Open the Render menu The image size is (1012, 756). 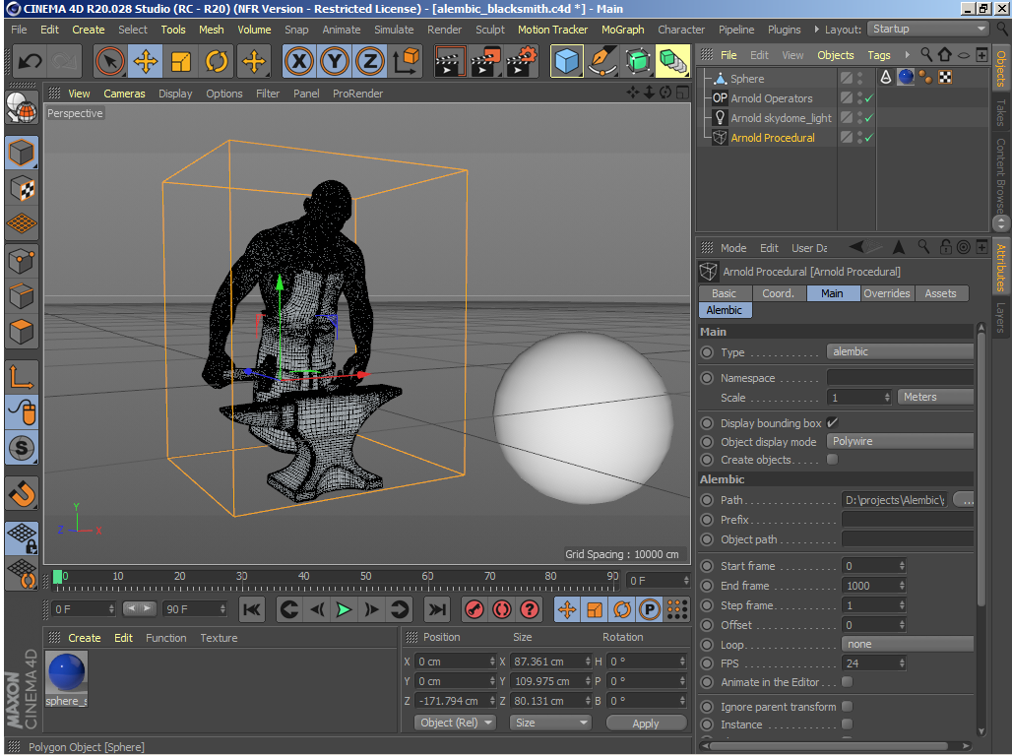pos(444,30)
